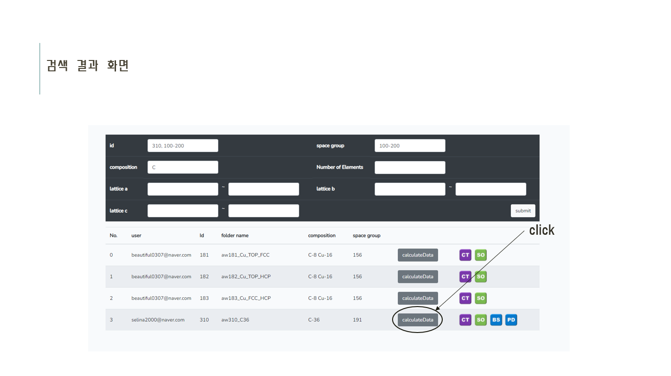The image size is (671, 376).
Task: Focus the composition input field
Action: pos(183,167)
